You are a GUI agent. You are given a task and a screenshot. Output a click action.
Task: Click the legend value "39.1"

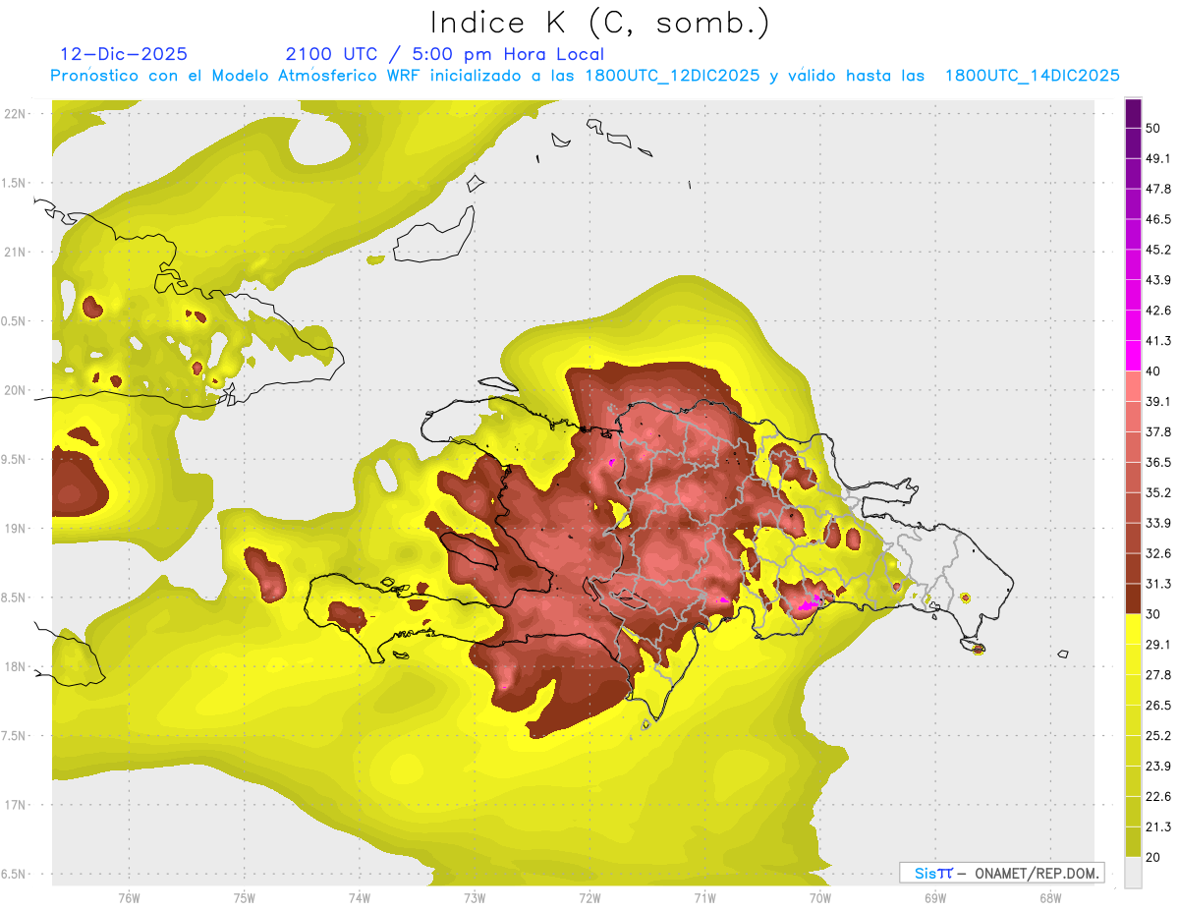point(1158,401)
